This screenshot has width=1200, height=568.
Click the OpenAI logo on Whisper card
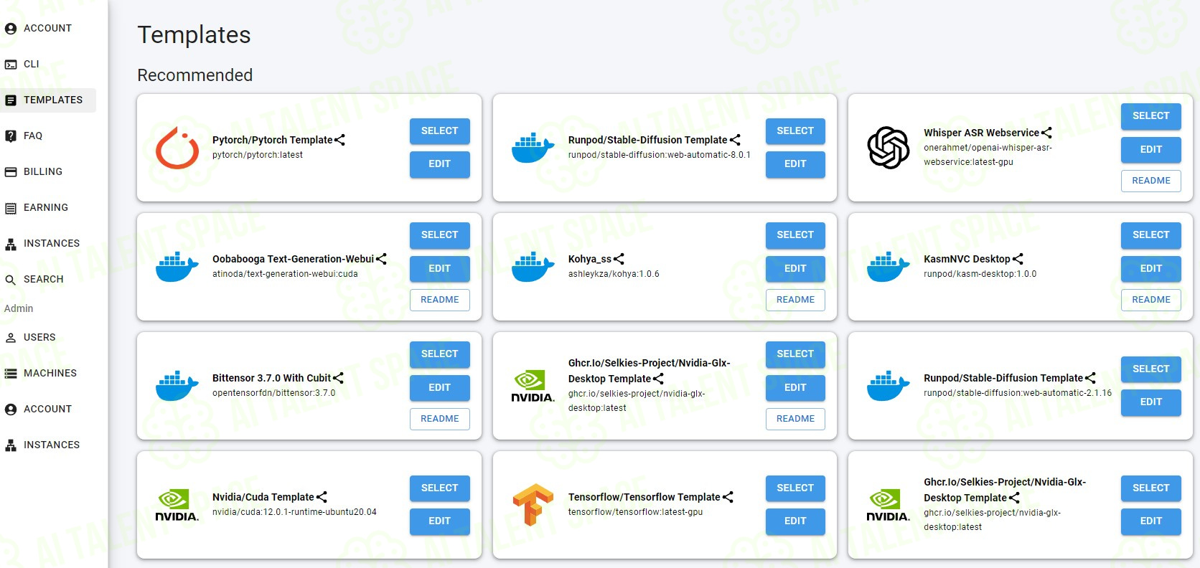click(889, 148)
